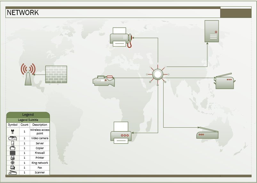Click the 'Firewall' description cell
Image resolution: width=257 pixels, height=183 pixels.
click(x=40, y=153)
